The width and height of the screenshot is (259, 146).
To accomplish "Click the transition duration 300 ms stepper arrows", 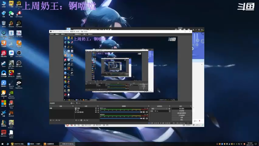I will click(170, 111).
